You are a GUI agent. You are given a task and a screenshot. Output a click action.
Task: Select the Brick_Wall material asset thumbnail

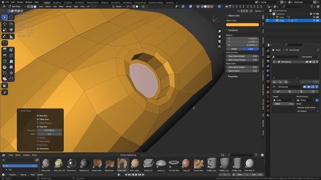coord(135,165)
